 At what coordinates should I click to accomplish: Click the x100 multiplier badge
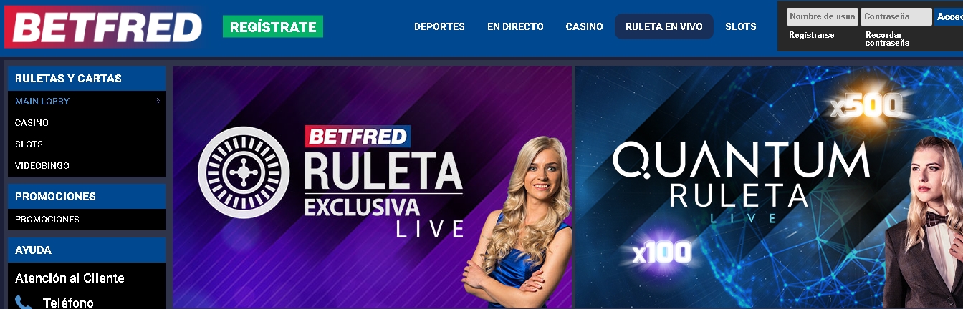(x=661, y=252)
